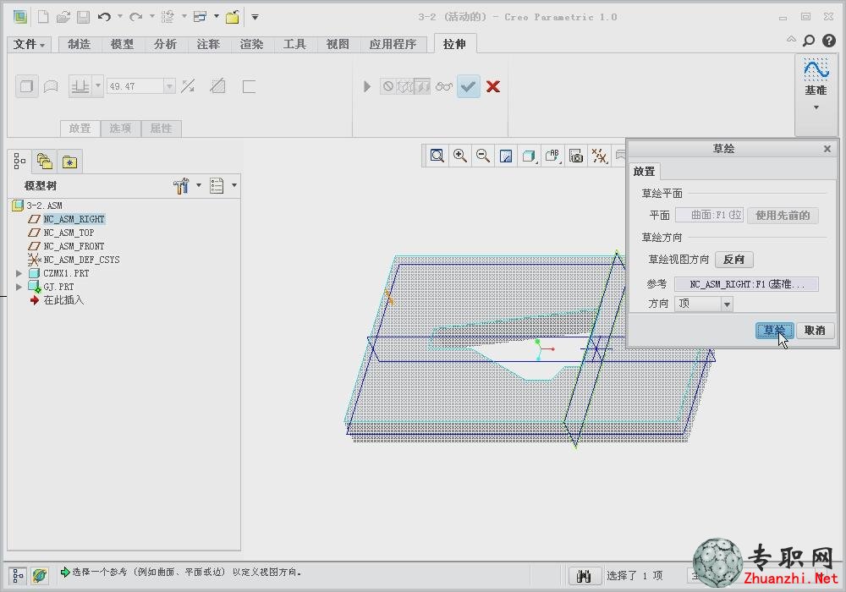Toggle the Verify glasses preview icon

pos(443,86)
